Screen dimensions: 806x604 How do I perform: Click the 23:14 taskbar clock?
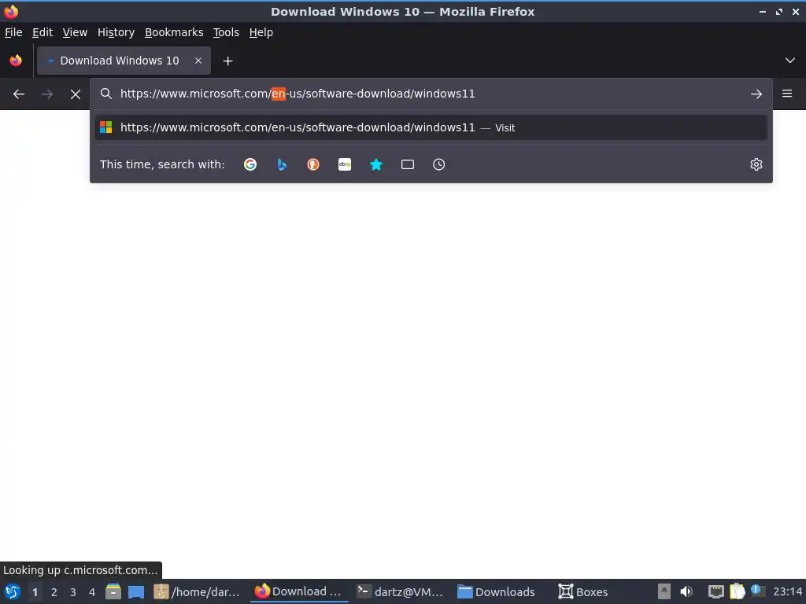(787, 591)
